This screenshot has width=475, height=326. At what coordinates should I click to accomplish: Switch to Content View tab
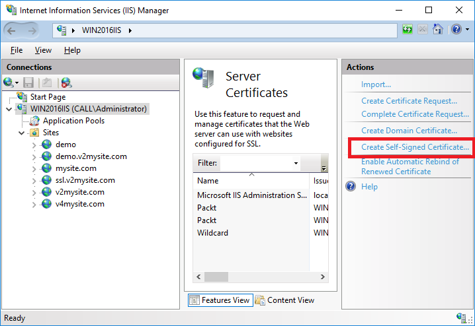[x=284, y=300]
